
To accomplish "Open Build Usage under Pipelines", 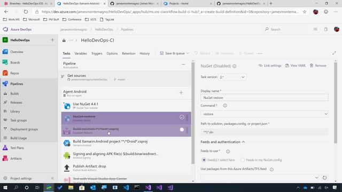I will (18, 138).
